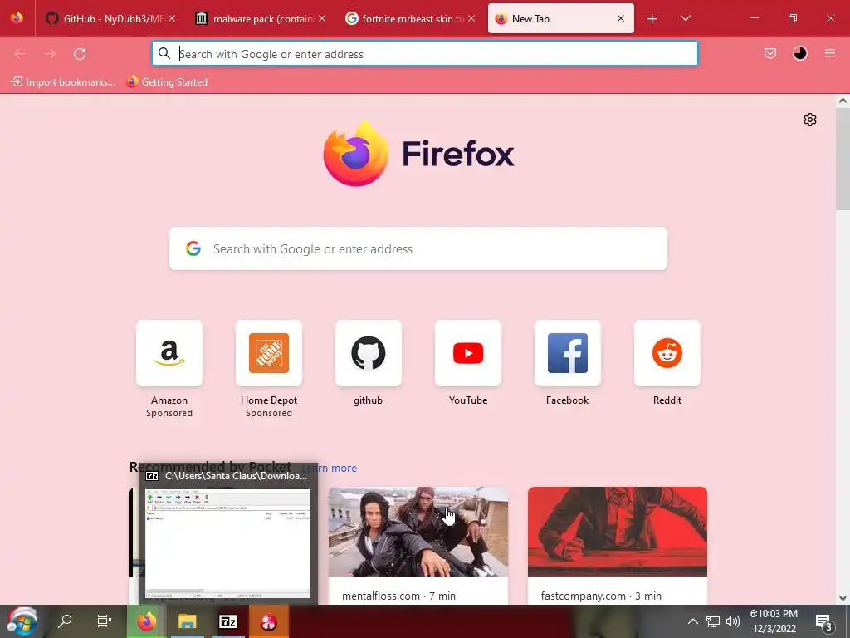Open the Windows Start button
Screen dimensions: 850x638
(22, 621)
